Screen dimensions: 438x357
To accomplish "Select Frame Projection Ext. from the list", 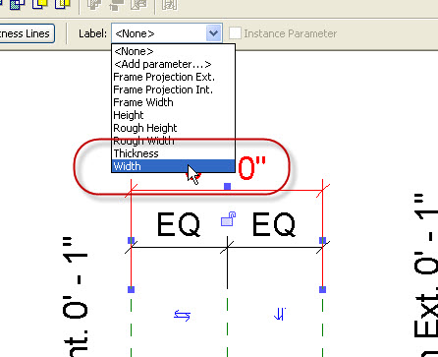I will click(x=173, y=77).
